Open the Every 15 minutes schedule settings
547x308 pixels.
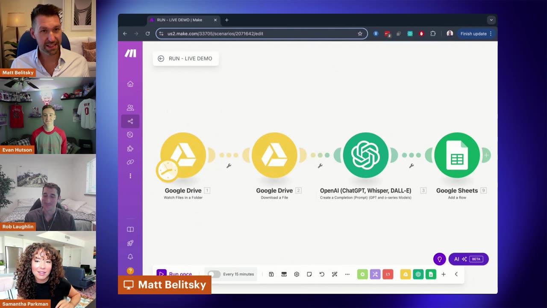pyautogui.click(x=238, y=274)
